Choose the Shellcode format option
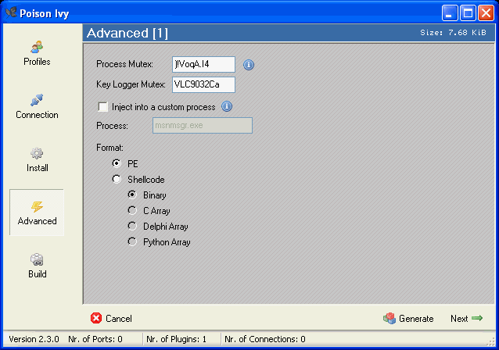The height and width of the screenshot is (350, 499). pyautogui.click(x=117, y=179)
